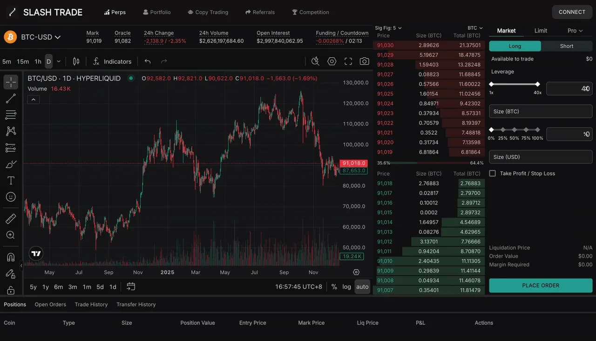Select the 1h chart interval

tap(38, 61)
